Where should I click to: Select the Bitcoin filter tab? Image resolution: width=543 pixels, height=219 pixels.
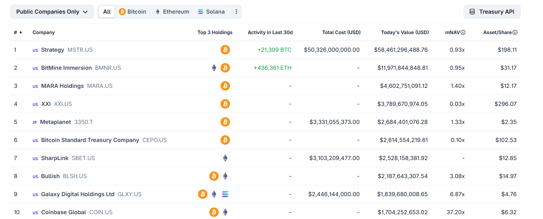(x=133, y=12)
